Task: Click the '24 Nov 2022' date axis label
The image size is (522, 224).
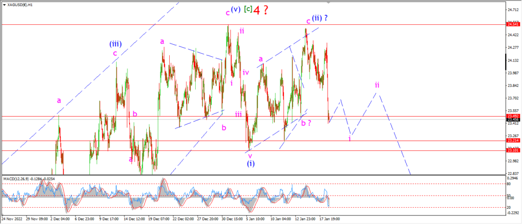Action: click(x=12, y=219)
